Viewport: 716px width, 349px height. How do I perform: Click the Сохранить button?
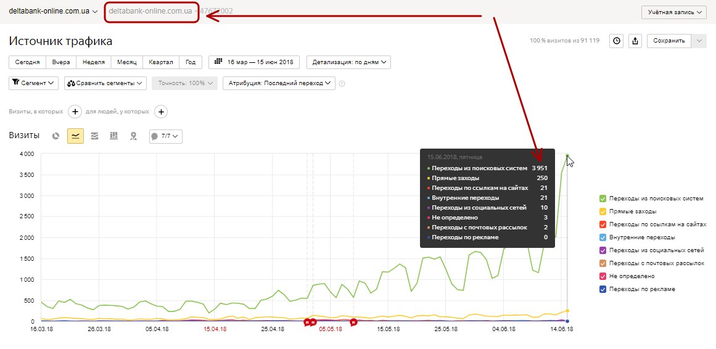[x=669, y=41]
